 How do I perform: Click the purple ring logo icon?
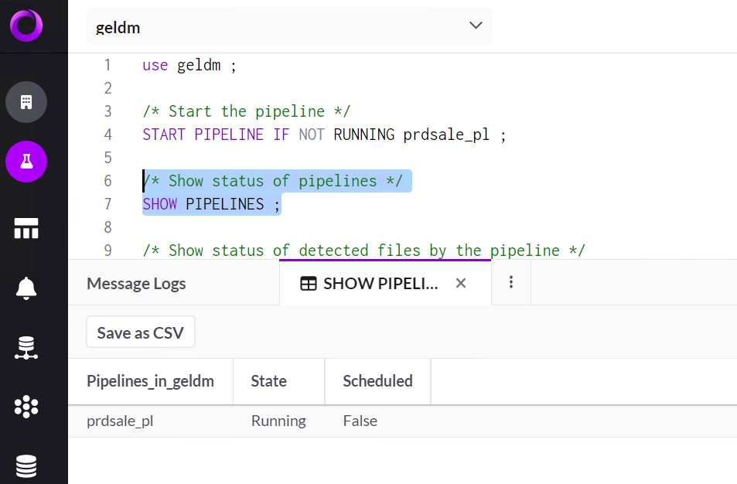click(x=26, y=26)
